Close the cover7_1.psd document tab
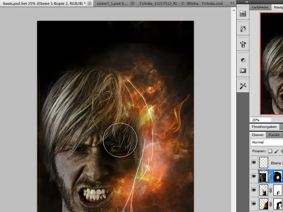 [x=132, y=4]
